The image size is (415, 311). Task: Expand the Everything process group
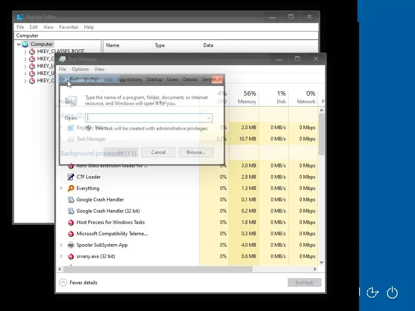pyautogui.click(x=61, y=188)
